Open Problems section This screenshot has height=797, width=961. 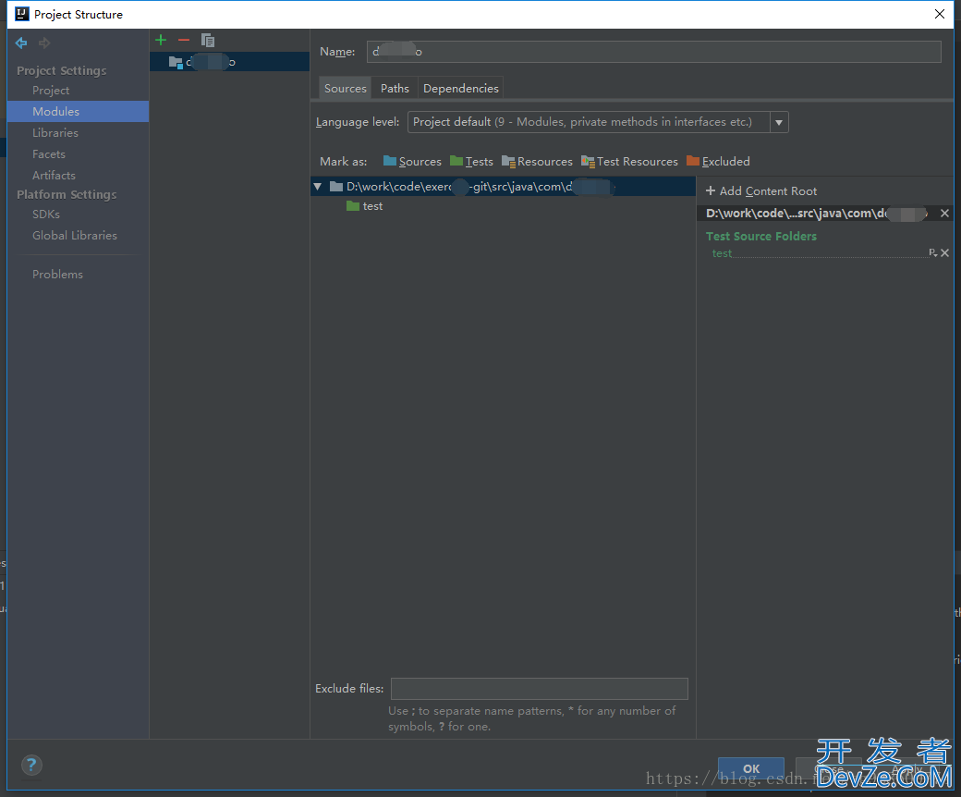click(x=57, y=275)
